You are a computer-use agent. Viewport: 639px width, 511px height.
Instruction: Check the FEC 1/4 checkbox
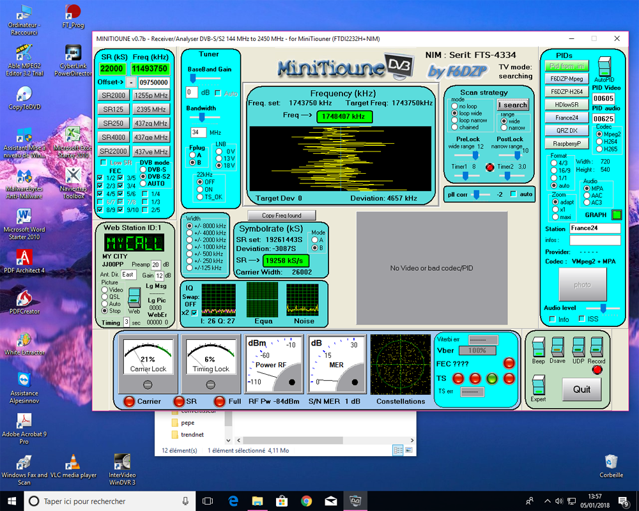(x=144, y=194)
